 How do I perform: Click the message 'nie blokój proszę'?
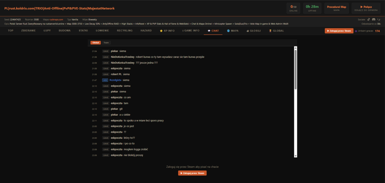[133, 155]
